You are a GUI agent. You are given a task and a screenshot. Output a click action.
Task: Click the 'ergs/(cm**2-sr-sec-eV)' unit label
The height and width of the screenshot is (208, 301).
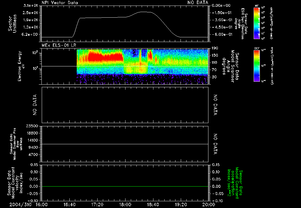coord(272,66)
